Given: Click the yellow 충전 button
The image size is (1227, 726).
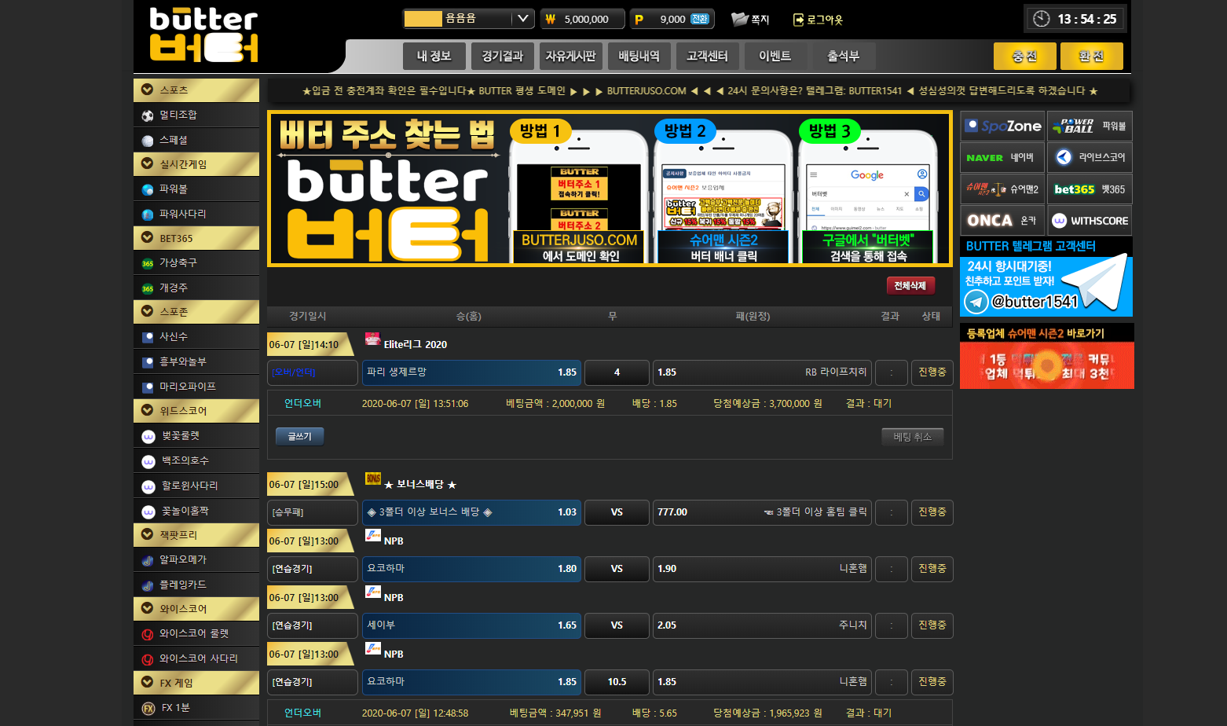Looking at the screenshot, I should coord(1024,57).
